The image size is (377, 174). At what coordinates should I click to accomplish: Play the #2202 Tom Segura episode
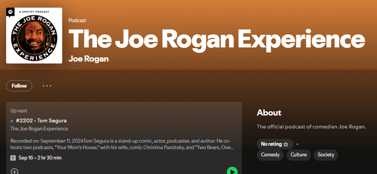pos(232,171)
